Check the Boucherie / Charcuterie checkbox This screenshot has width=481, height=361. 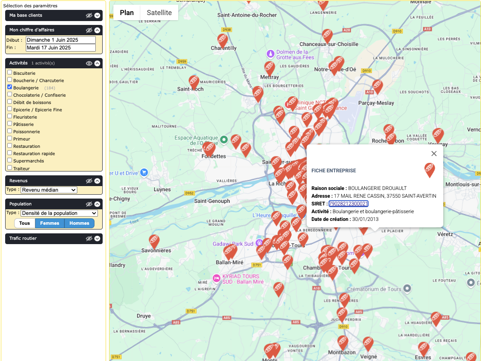pyautogui.click(x=10, y=80)
